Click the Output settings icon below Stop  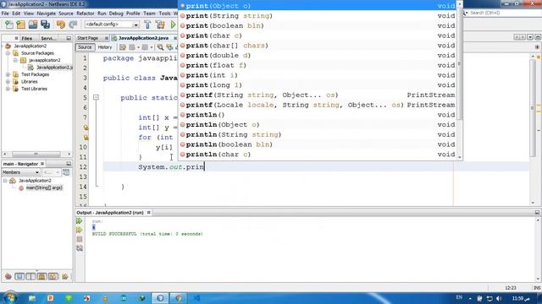click(x=80, y=248)
